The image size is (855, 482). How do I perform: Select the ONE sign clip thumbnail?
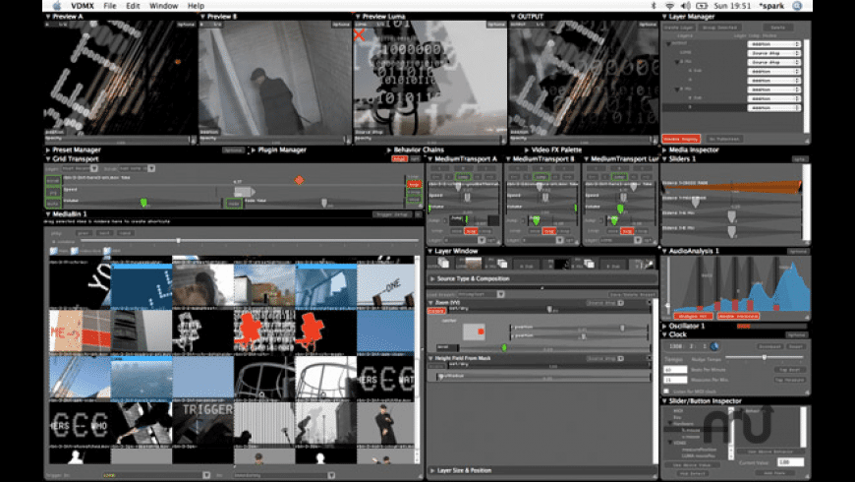pos(386,285)
